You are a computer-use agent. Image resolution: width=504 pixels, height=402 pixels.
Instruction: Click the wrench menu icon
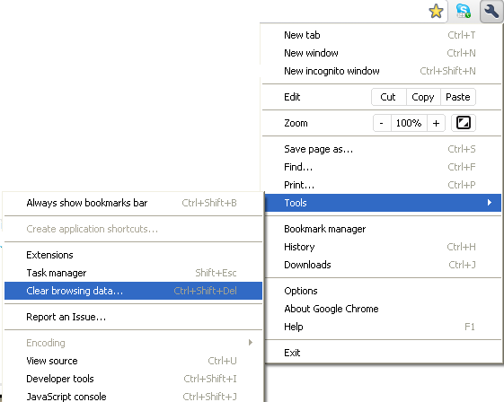(x=491, y=12)
